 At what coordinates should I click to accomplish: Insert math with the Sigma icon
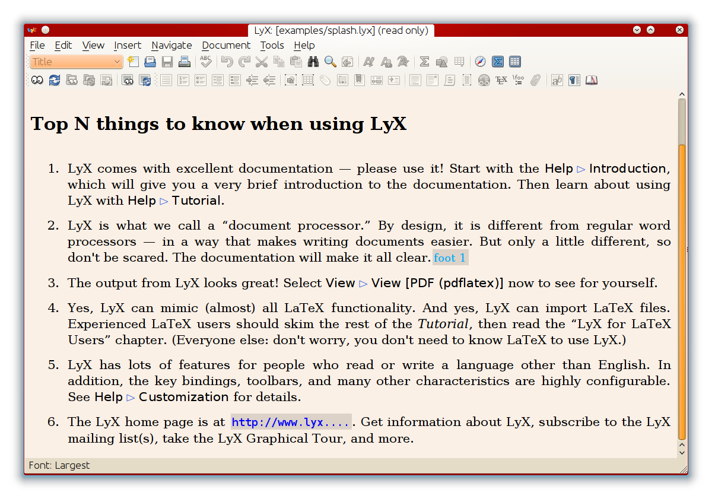424,62
